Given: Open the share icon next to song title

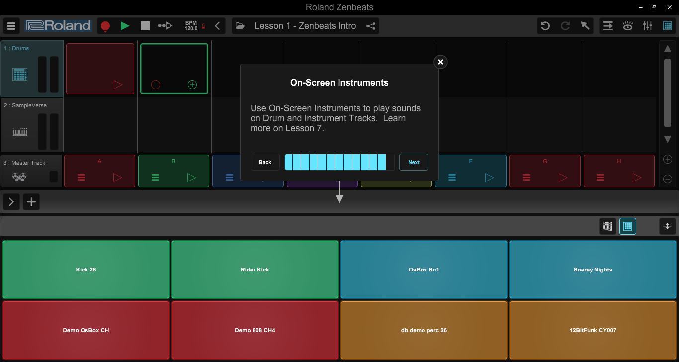Looking at the screenshot, I should pos(371,26).
